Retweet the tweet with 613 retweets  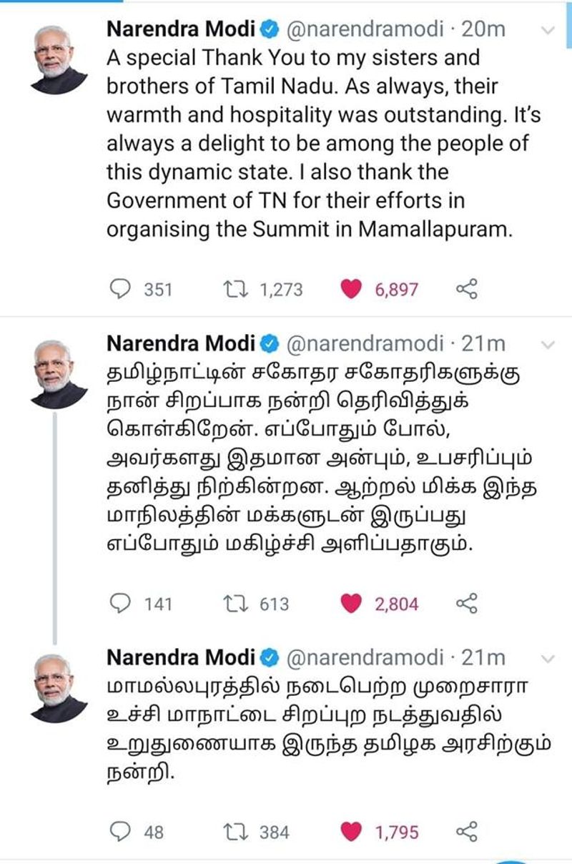pyautogui.click(x=232, y=604)
